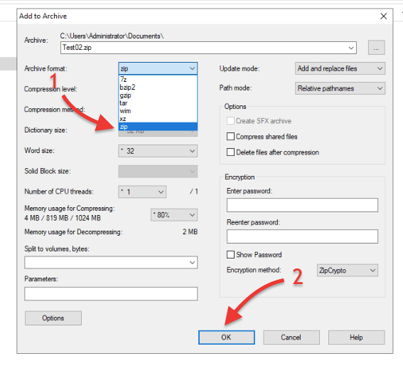Toggle the Show Password checkbox
403x366 pixels.
point(230,255)
